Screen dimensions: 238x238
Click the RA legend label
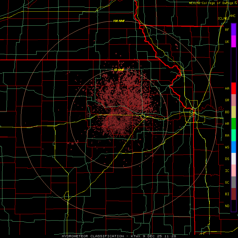pyautogui.click(x=227, y=136)
